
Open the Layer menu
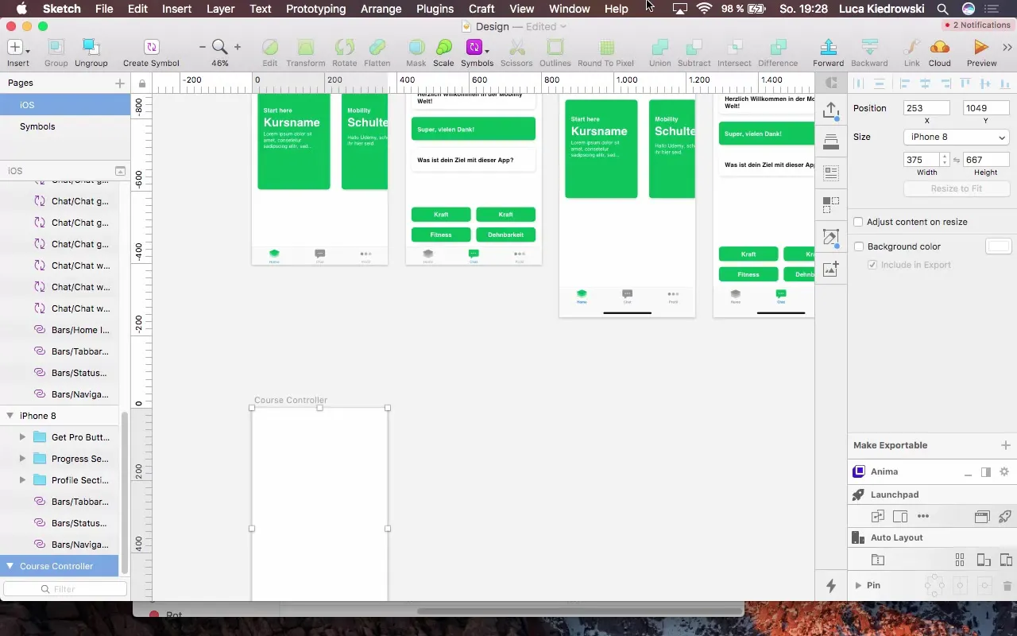coord(220,9)
